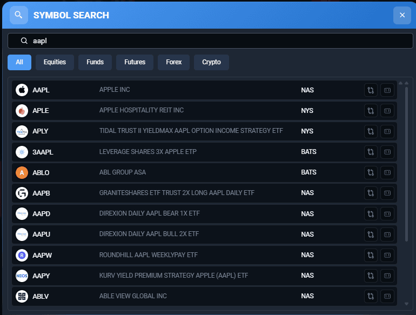Viewport: 416px width, 315px height.
Task: Click the Direxion logo beside AAPU
Action: click(22, 234)
